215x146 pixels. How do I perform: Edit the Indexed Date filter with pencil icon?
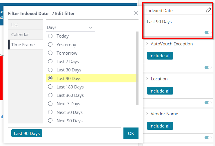click(209, 10)
